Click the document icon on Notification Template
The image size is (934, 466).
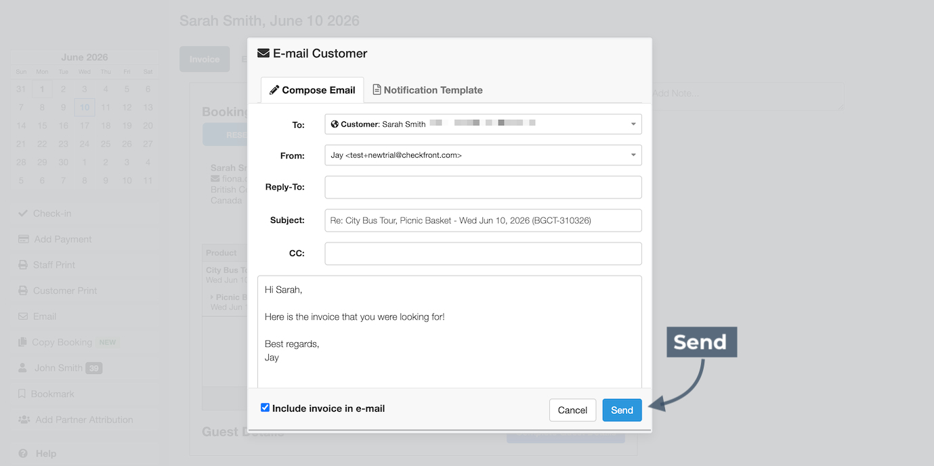pyautogui.click(x=377, y=89)
